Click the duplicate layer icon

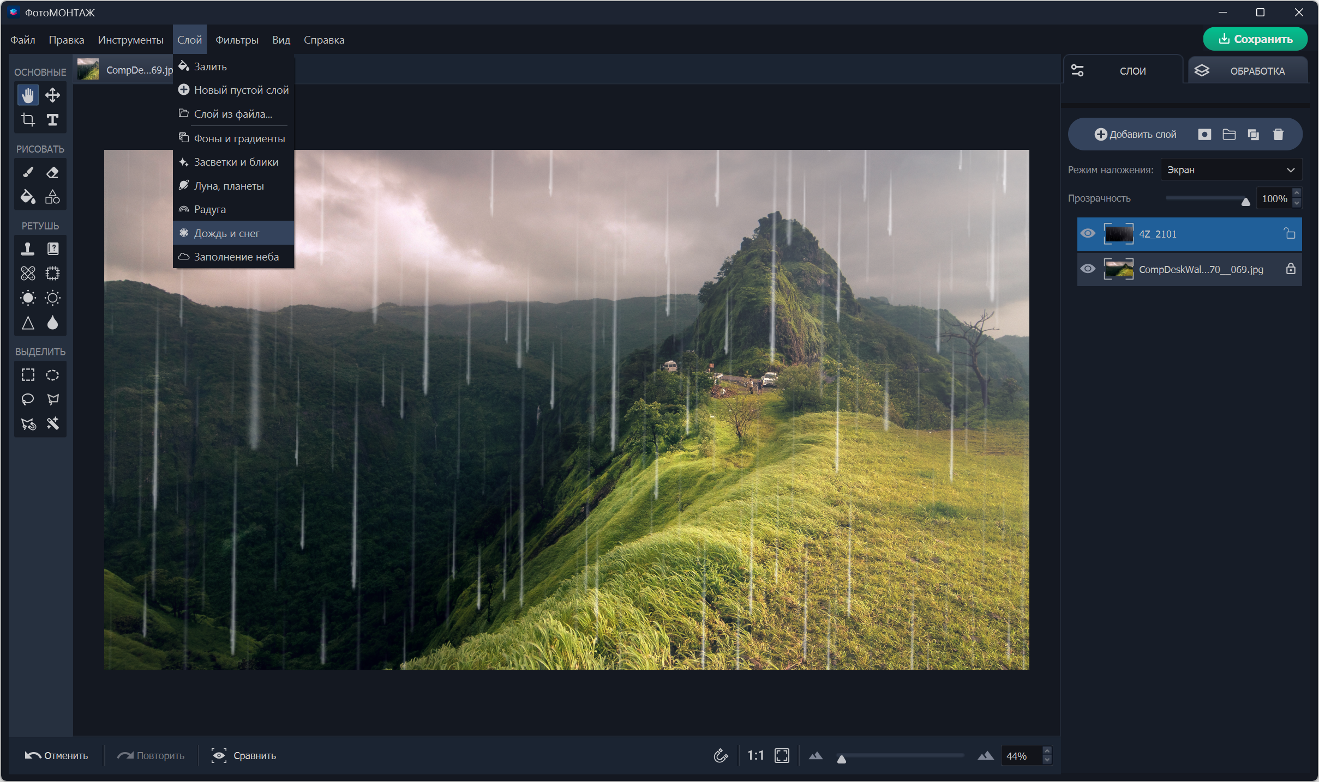click(1254, 135)
